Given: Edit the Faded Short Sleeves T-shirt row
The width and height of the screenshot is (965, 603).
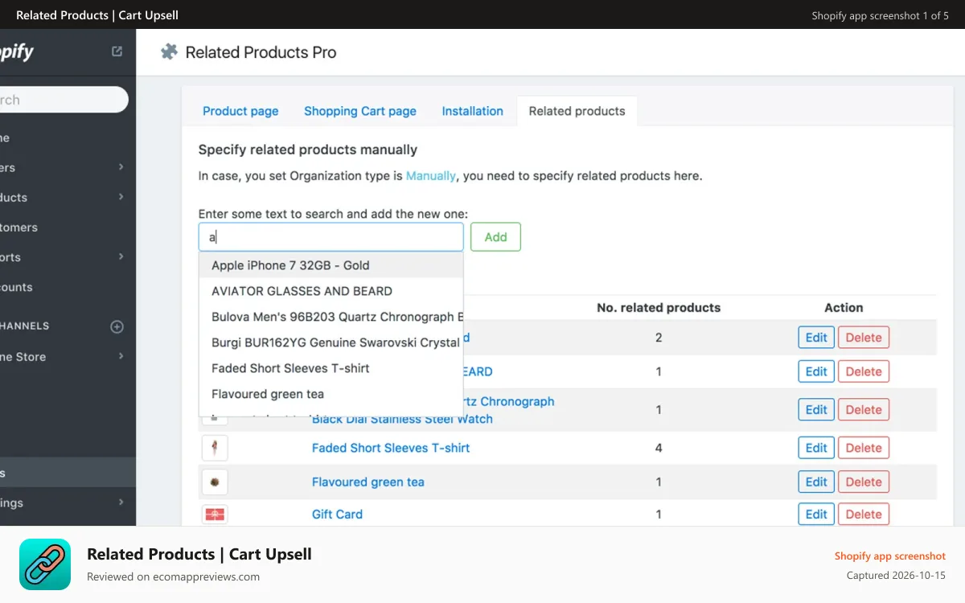Looking at the screenshot, I should 816,448.
